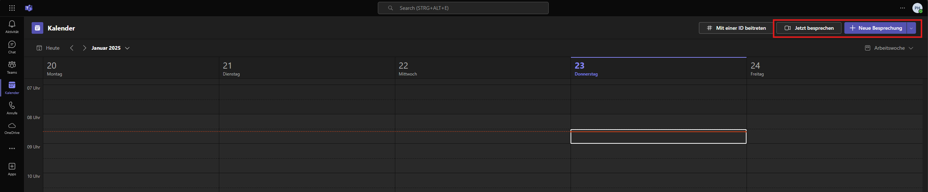Open Chat in the sidebar
Screen dimensions: 928x192
tap(12, 47)
